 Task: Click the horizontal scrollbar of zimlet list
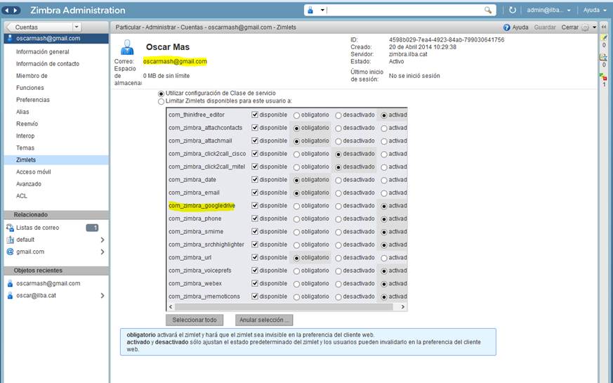[284, 307]
